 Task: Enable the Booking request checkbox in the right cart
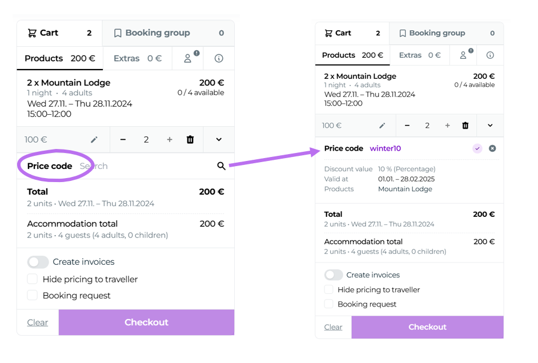click(329, 304)
